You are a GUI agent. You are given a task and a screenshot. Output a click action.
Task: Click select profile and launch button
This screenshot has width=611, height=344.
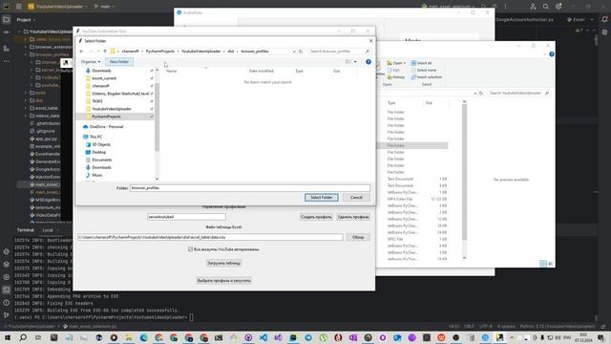[224, 281]
